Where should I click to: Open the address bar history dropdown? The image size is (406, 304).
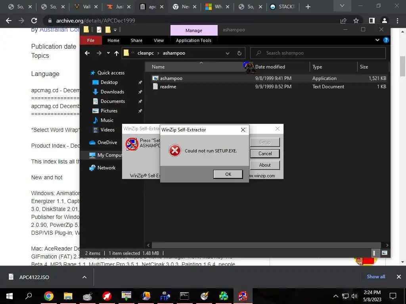227,53
